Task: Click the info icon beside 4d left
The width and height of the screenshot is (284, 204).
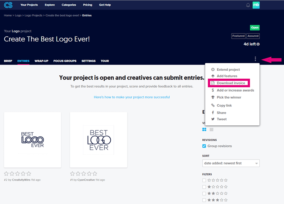Action: (x=258, y=44)
